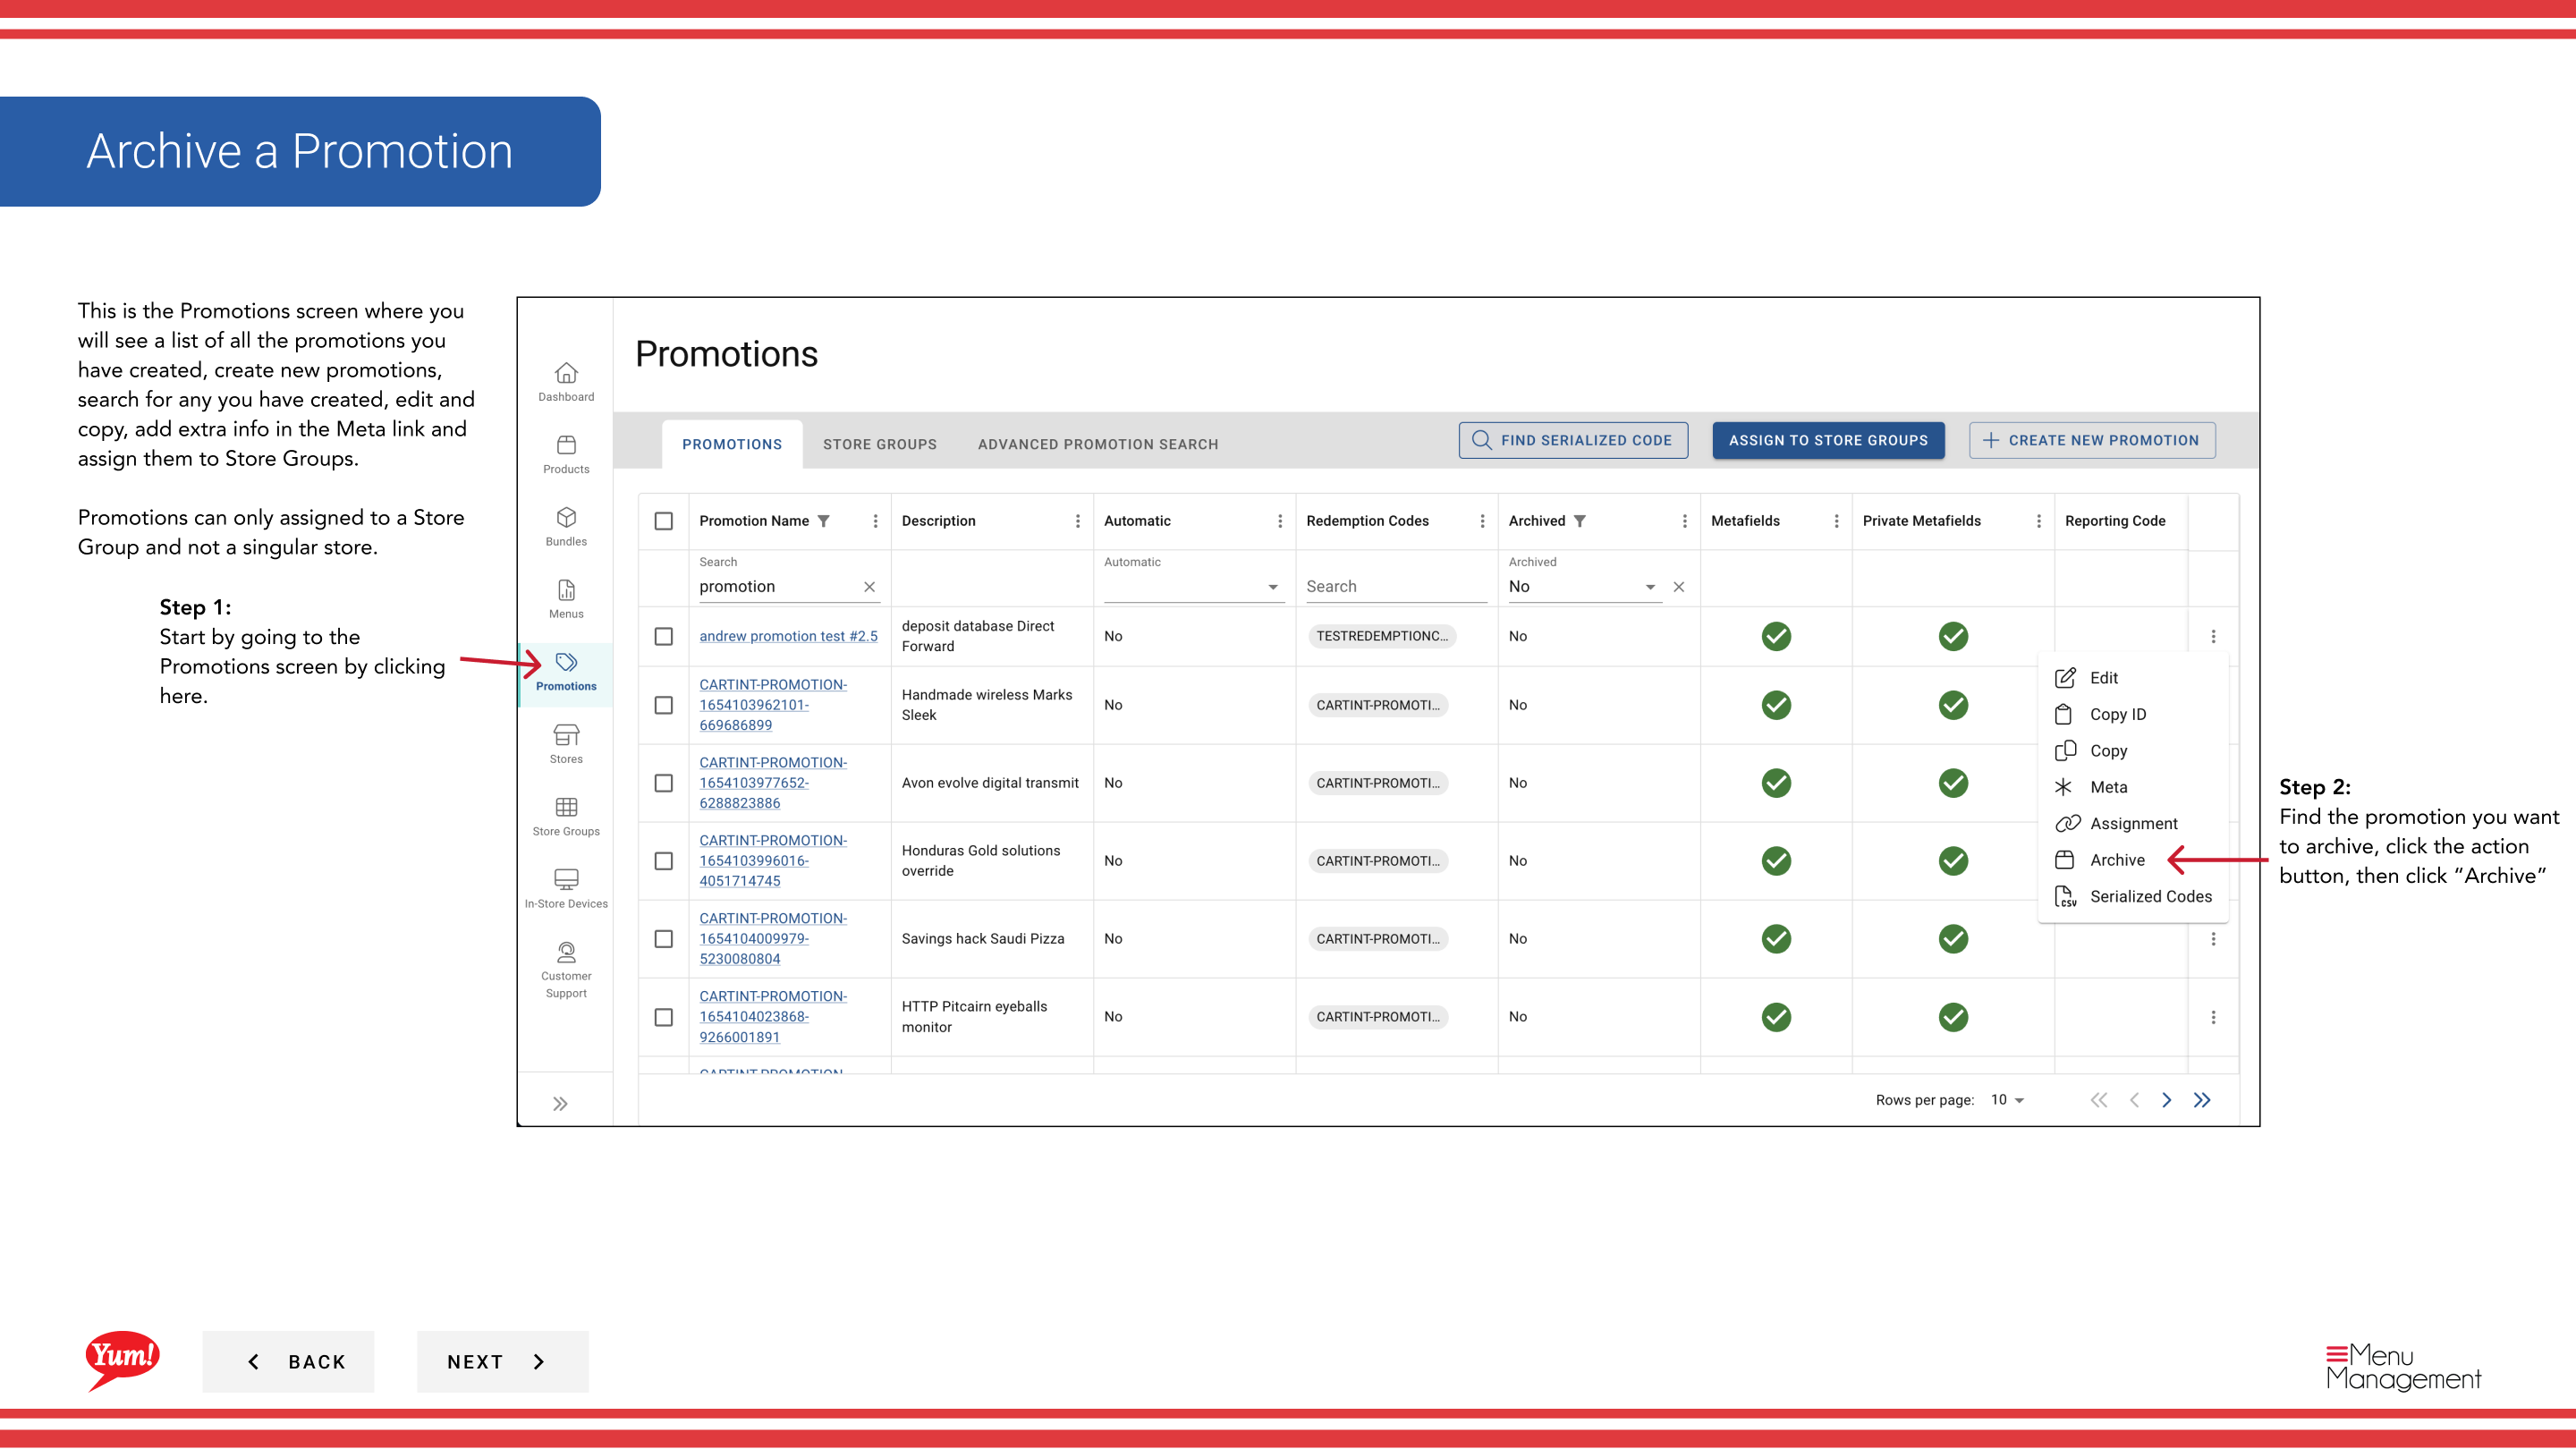Click Private Metafields checkmark for Savings hack row
This screenshot has width=2576, height=1449.
[1953, 939]
